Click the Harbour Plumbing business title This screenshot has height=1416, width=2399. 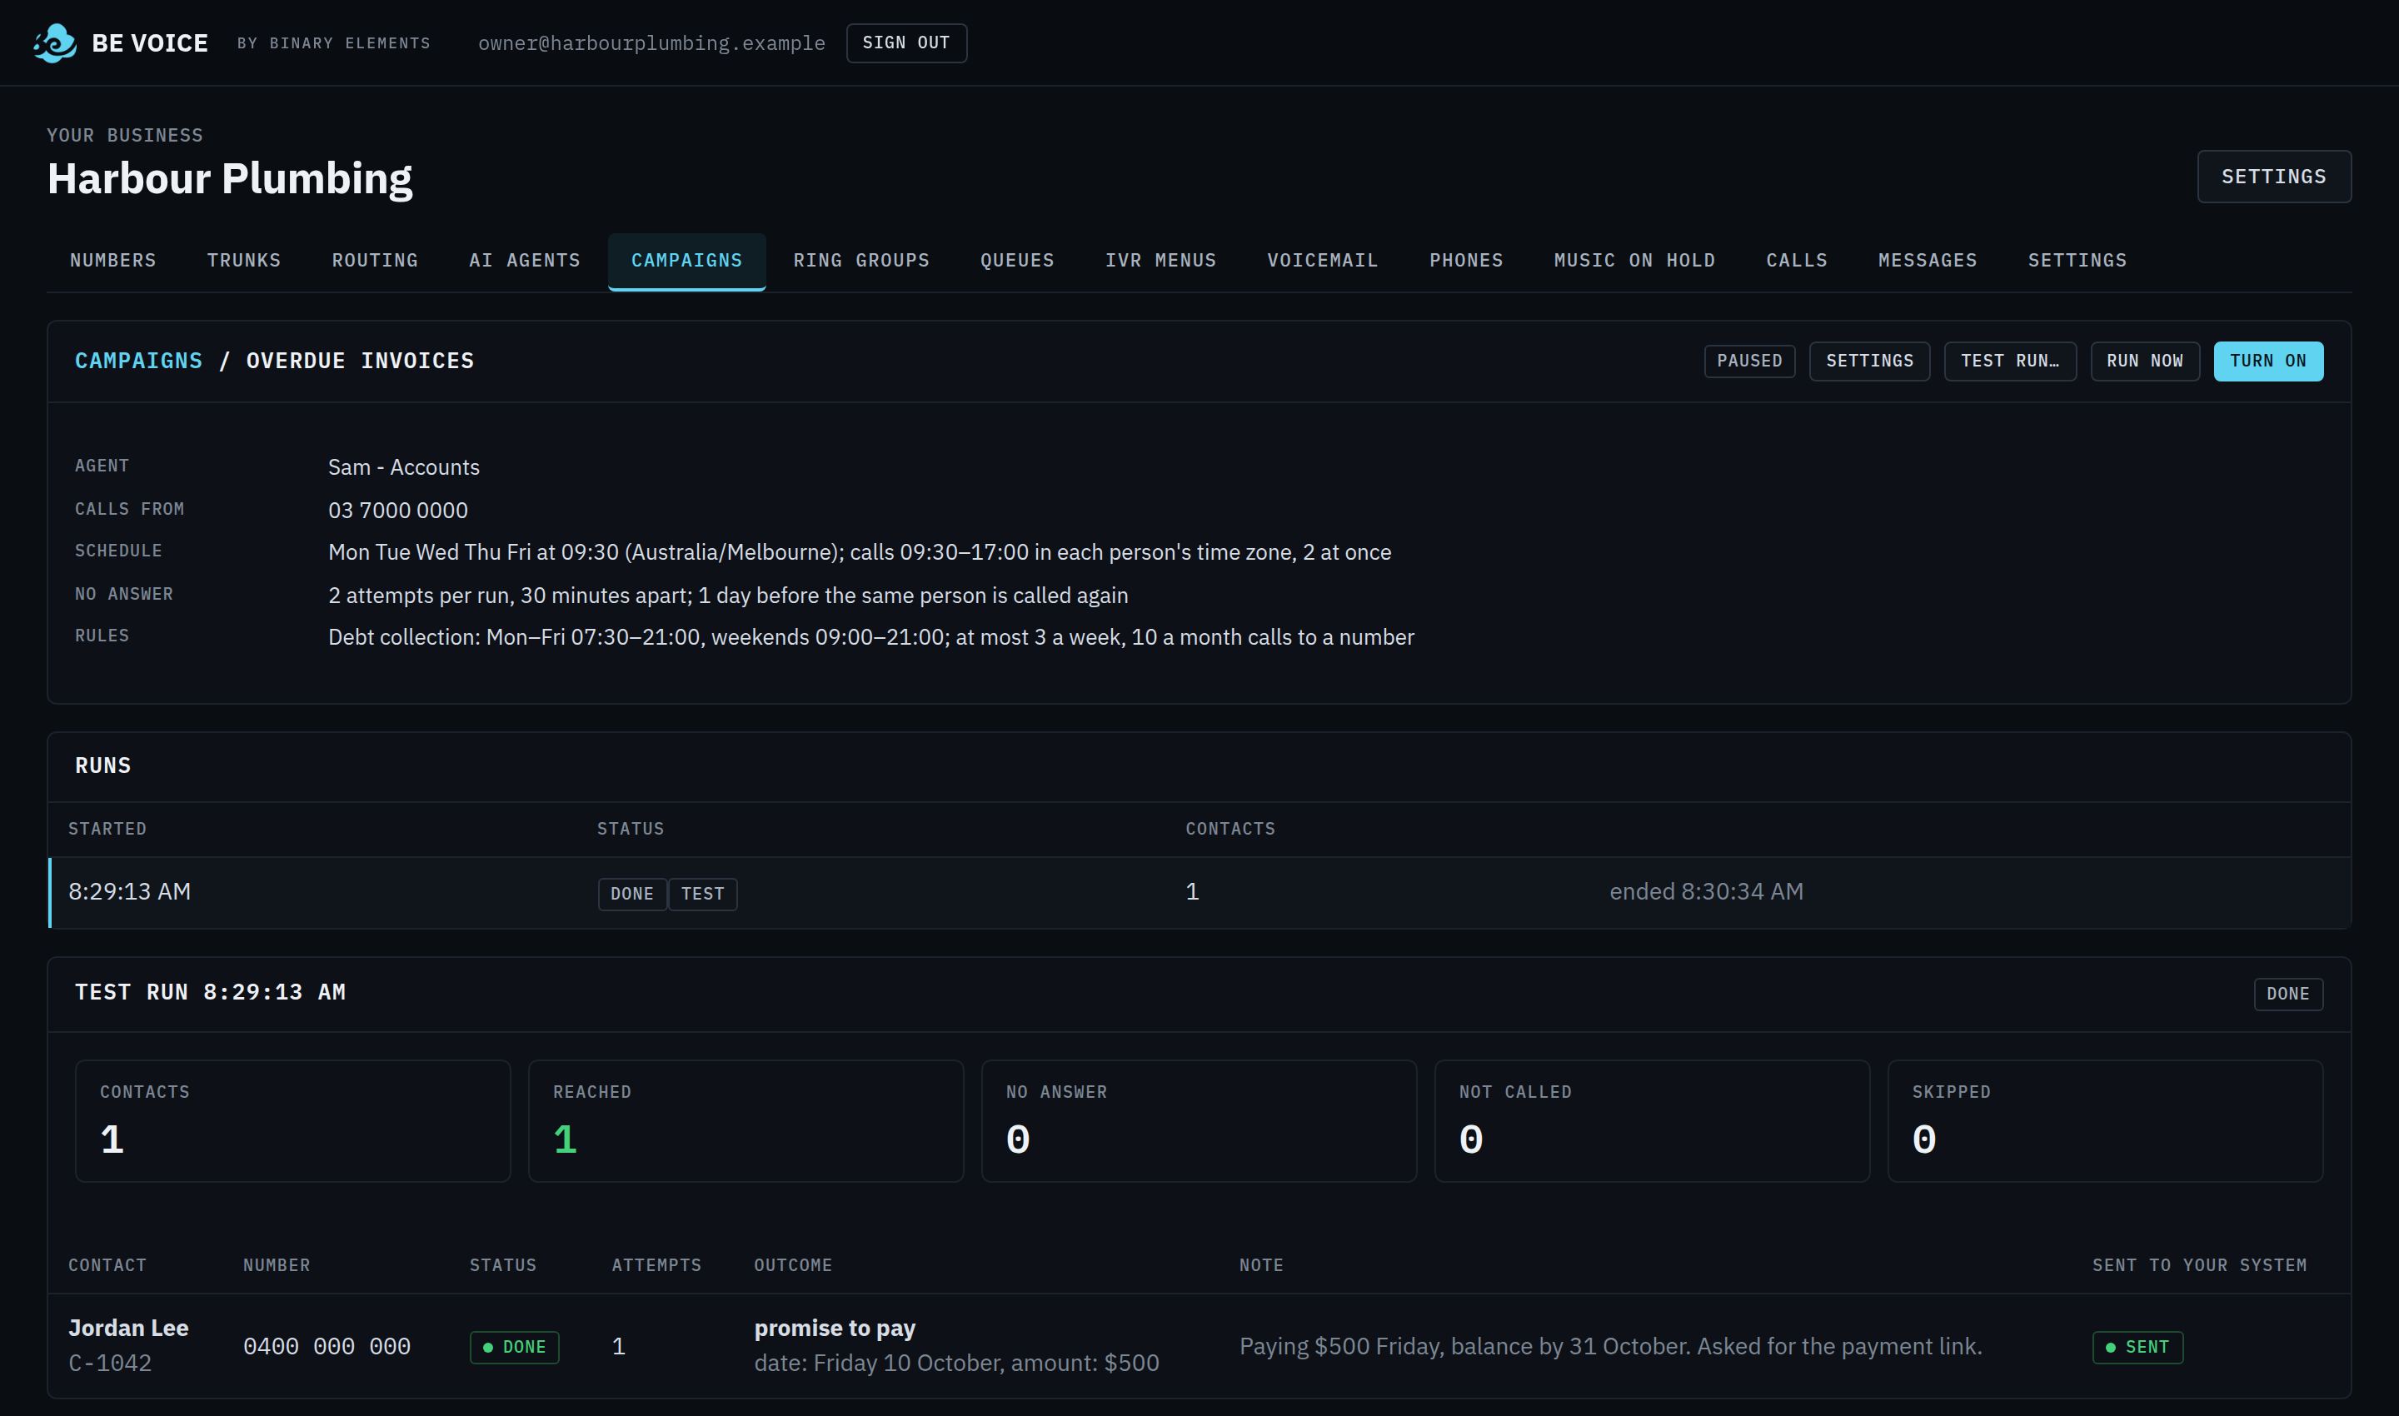pos(230,178)
